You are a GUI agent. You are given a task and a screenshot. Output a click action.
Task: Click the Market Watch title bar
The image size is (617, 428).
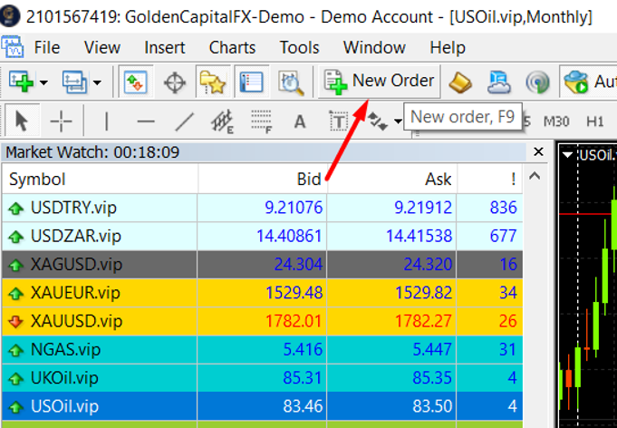264,152
